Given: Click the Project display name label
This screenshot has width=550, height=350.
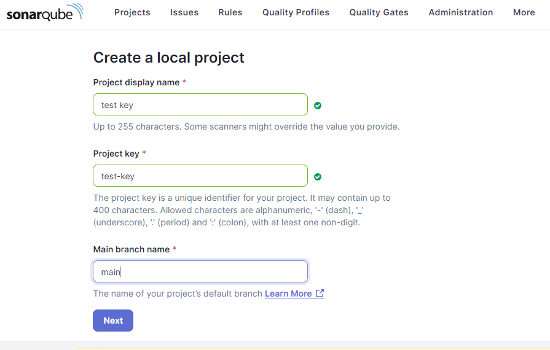Looking at the screenshot, I should (136, 82).
